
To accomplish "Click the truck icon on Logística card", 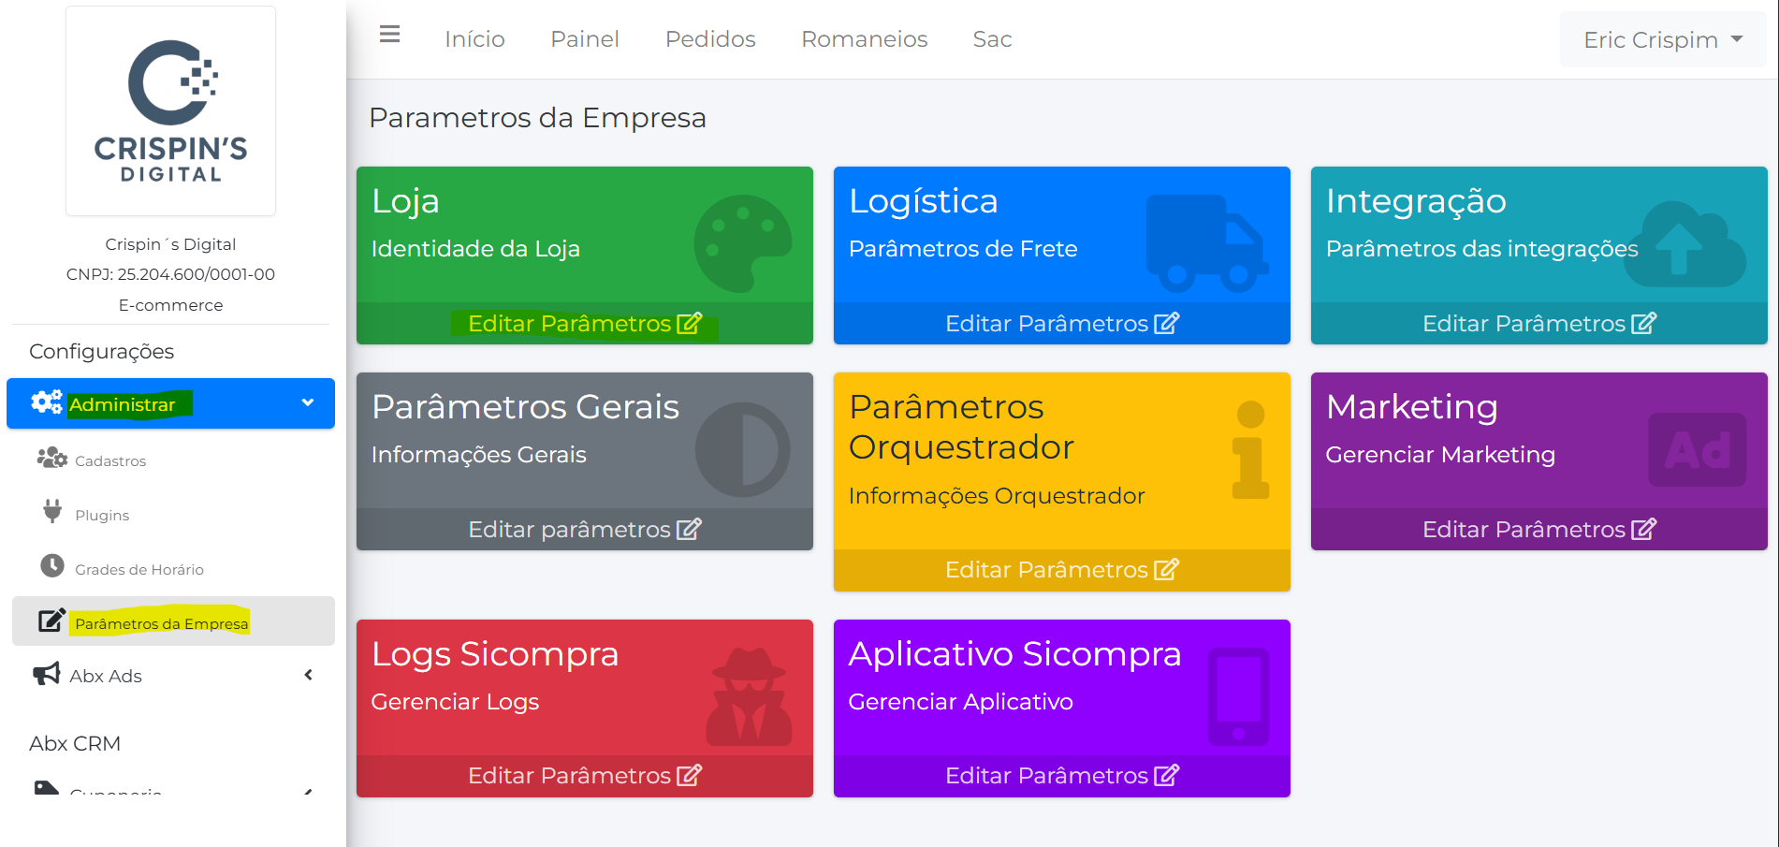I will pyautogui.click(x=1207, y=243).
